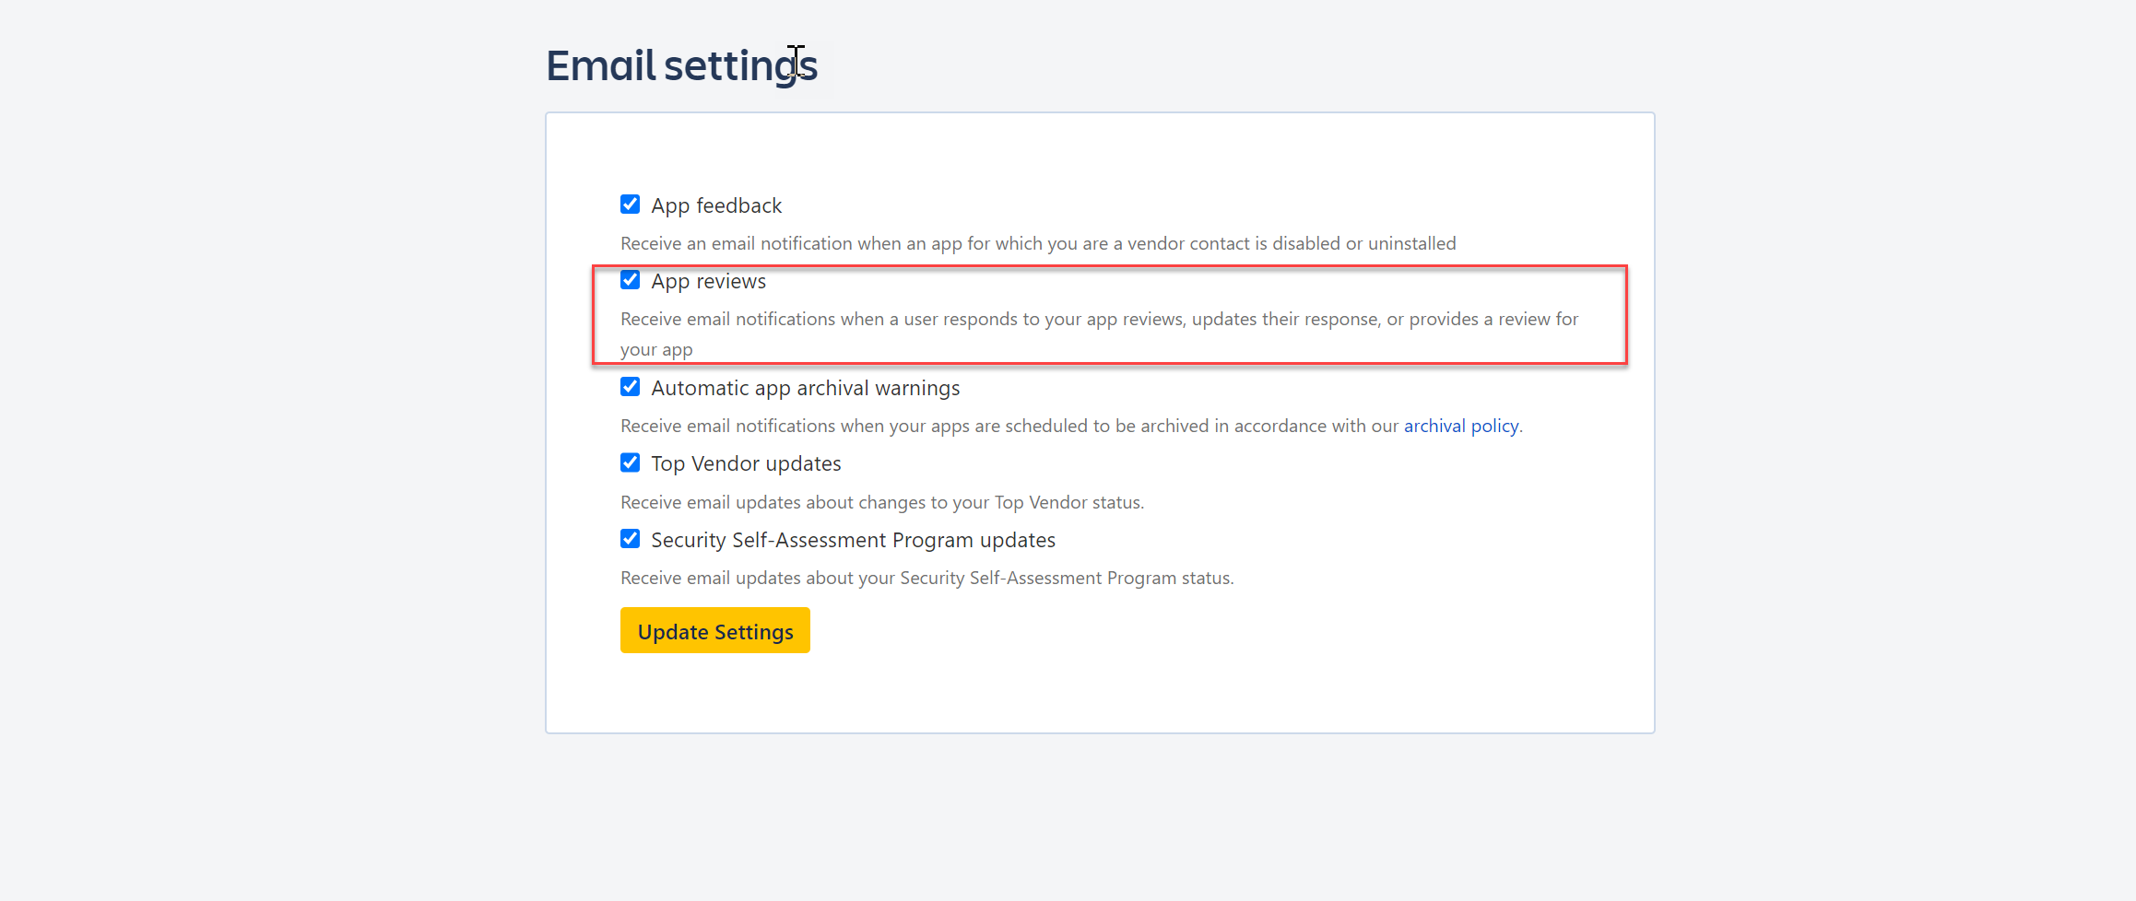Click the Update Settings button

[x=714, y=630]
